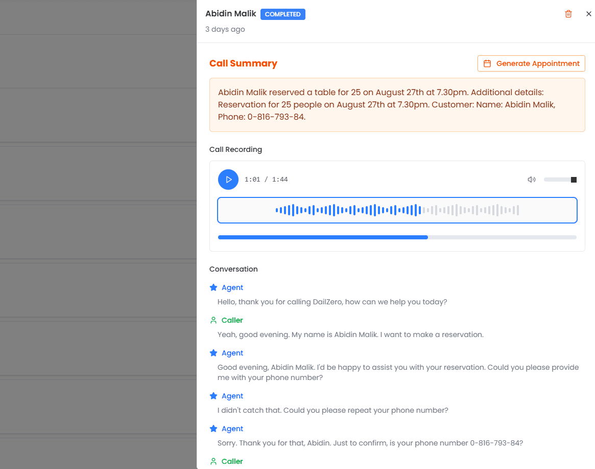Click the Caller person icon next to Abidin's reply
The width and height of the screenshot is (595, 469).
coord(214,320)
